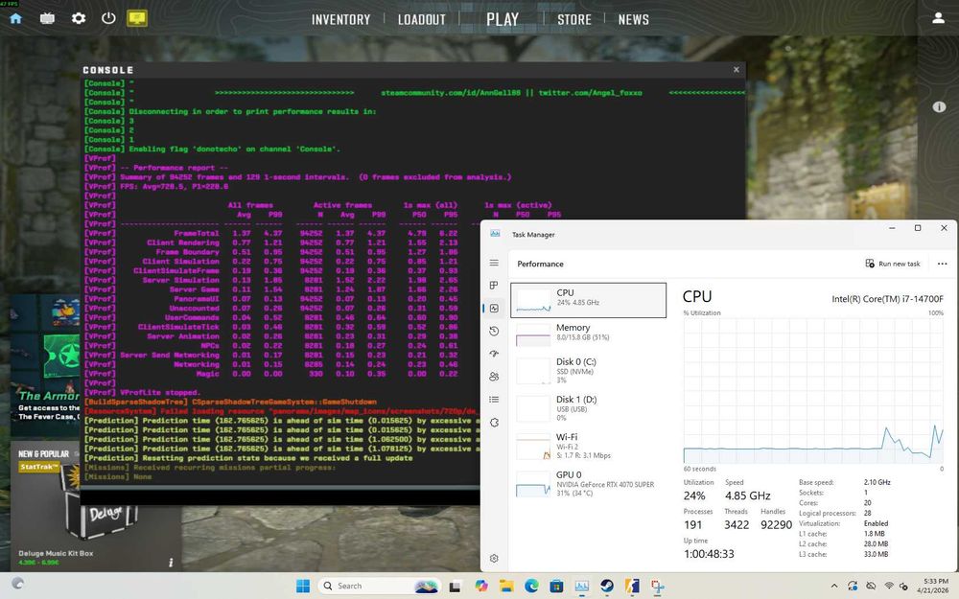This screenshot has width=959, height=599.
Task: Click the round info icon on right edge
Action: click(939, 107)
